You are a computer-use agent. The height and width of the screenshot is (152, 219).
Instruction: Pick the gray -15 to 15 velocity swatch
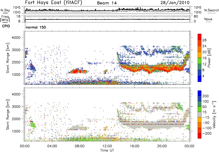coord(200,115)
